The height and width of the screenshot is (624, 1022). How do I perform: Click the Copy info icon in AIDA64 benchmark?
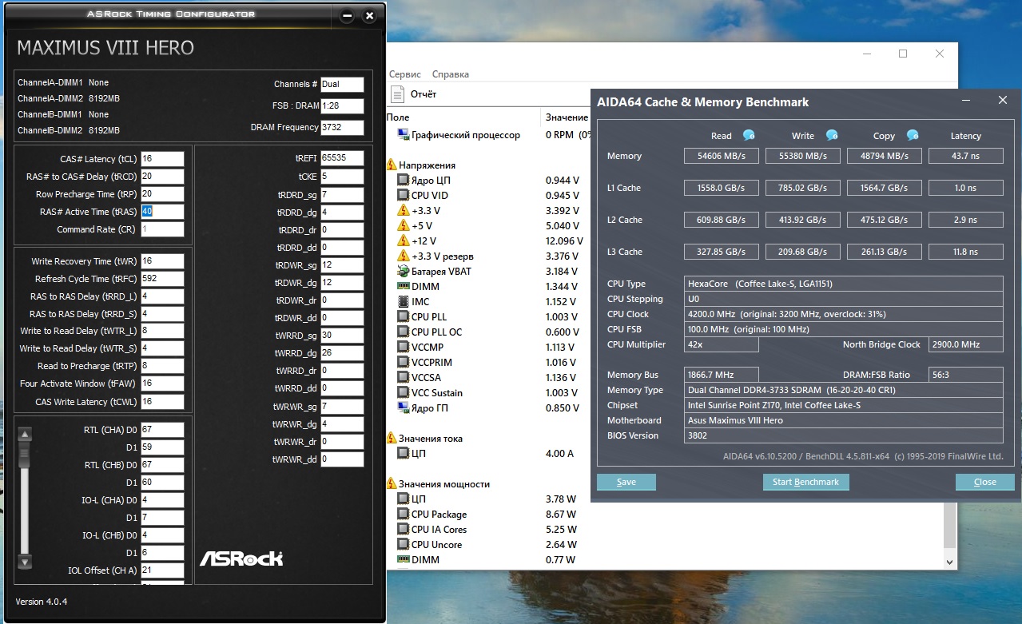pos(913,135)
